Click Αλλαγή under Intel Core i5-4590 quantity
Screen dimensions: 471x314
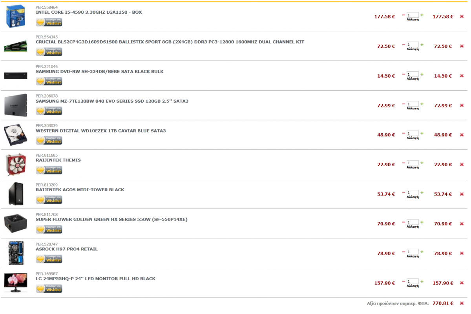click(413, 20)
